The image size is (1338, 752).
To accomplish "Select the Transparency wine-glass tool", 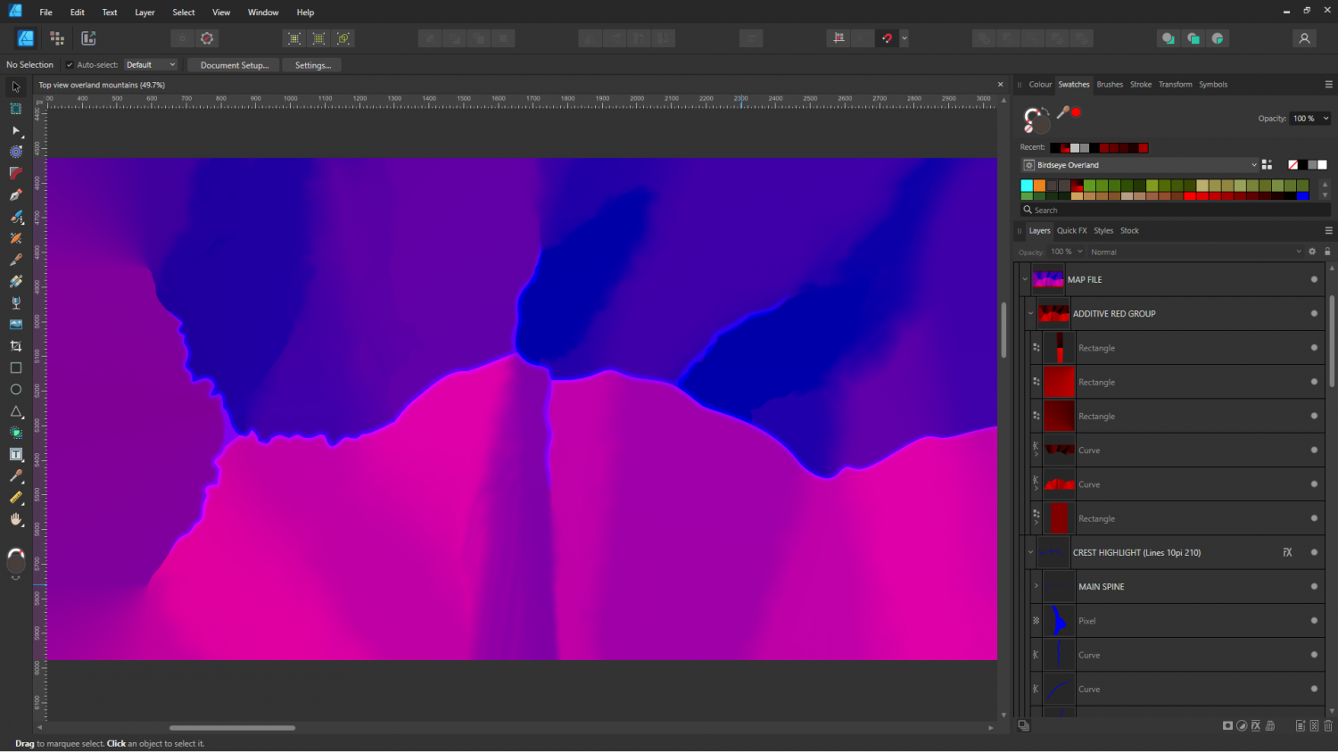I will (15, 303).
